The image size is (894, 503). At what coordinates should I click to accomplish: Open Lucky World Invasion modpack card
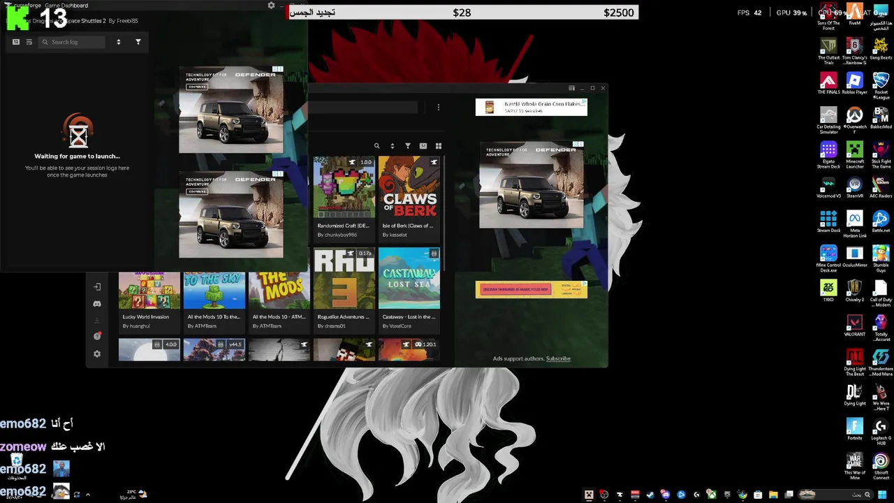[149, 302]
